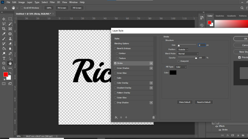The width and height of the screenshot is (248, 139).
Task: Click Reset to Default button
Action: pyautogui.click(x=204, y=102)
